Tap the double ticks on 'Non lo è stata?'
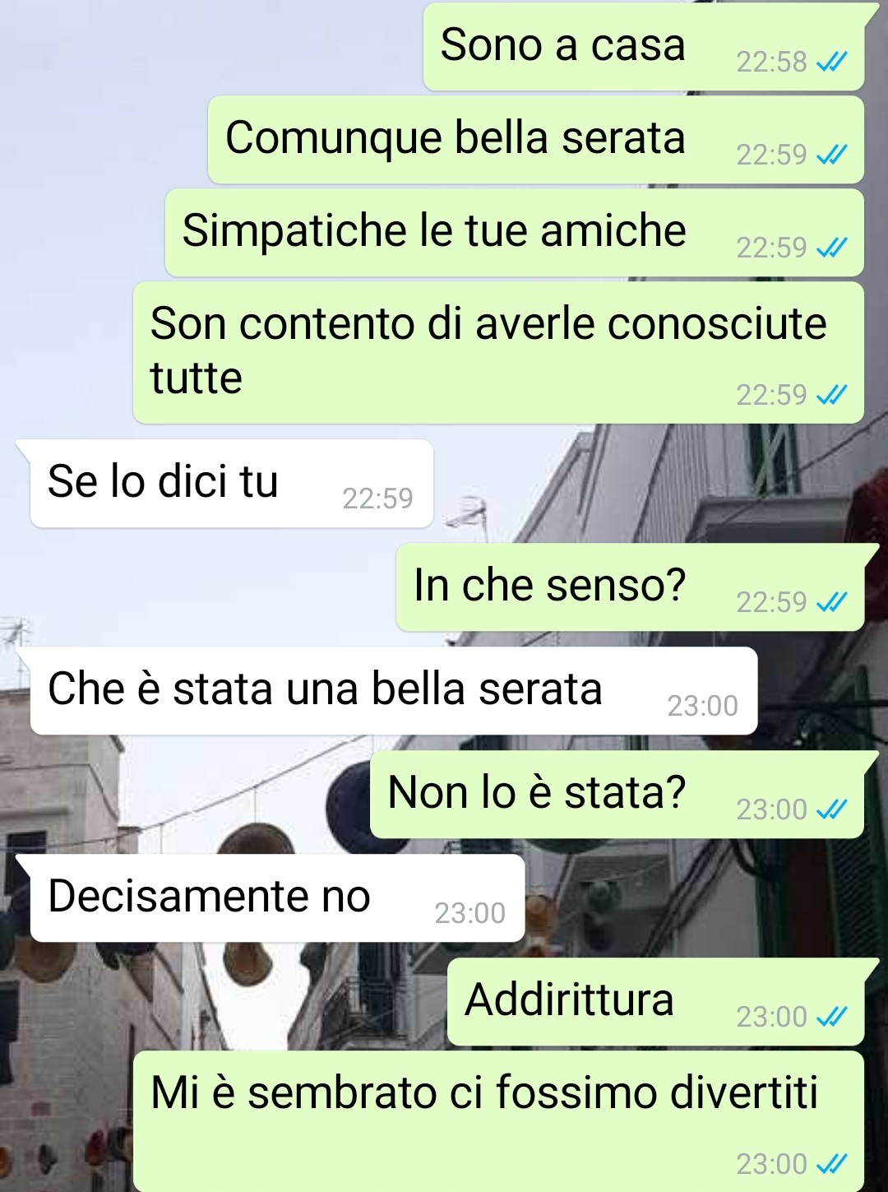Screen dimensions: 888x1192 831,810
